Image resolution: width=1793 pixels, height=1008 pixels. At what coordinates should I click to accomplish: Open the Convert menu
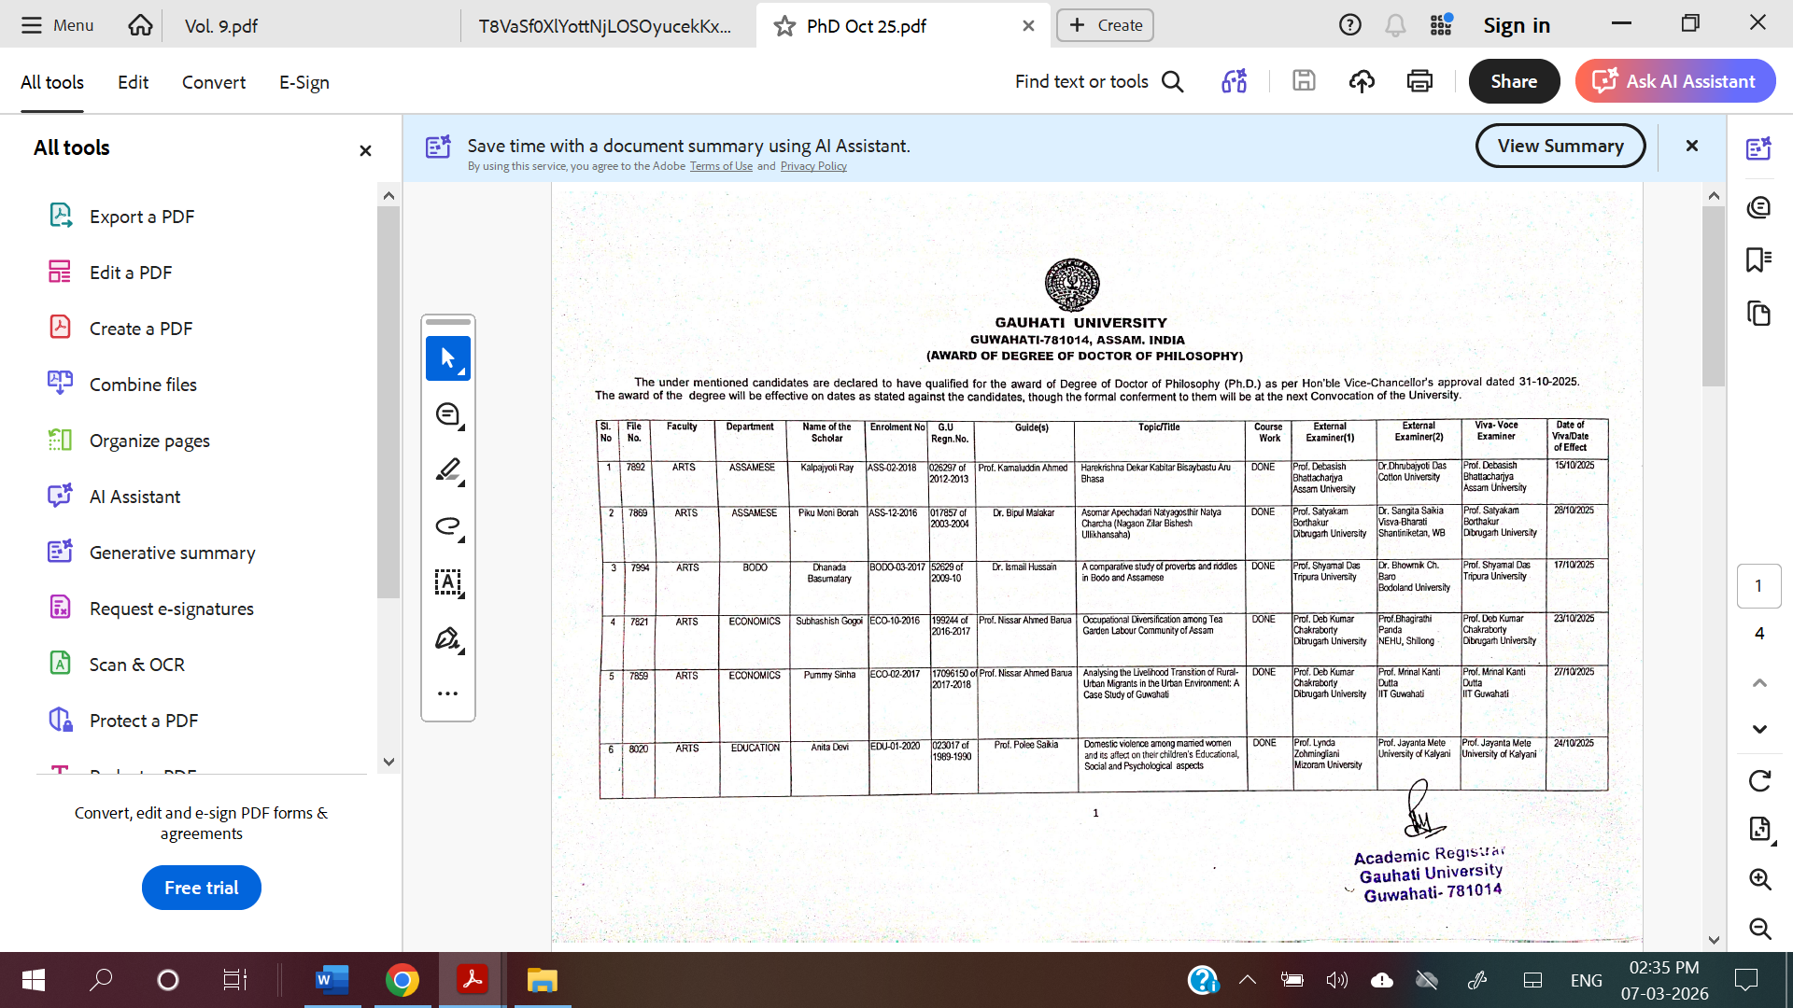click(214, 82)
